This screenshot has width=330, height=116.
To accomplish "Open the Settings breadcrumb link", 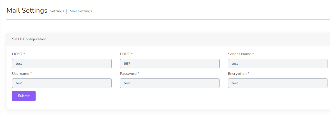I will pos(57,11).
